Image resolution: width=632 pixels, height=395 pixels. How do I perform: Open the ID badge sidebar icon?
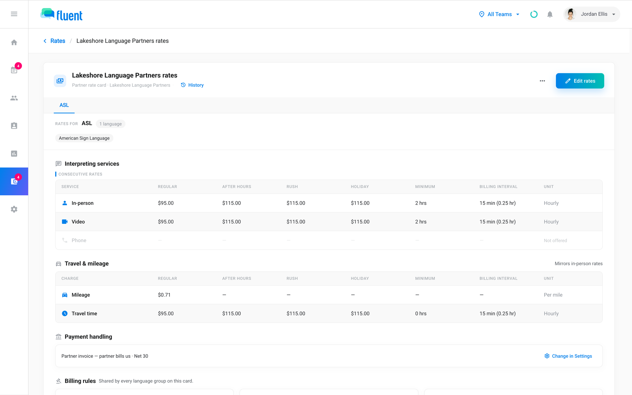coord(14,126)
